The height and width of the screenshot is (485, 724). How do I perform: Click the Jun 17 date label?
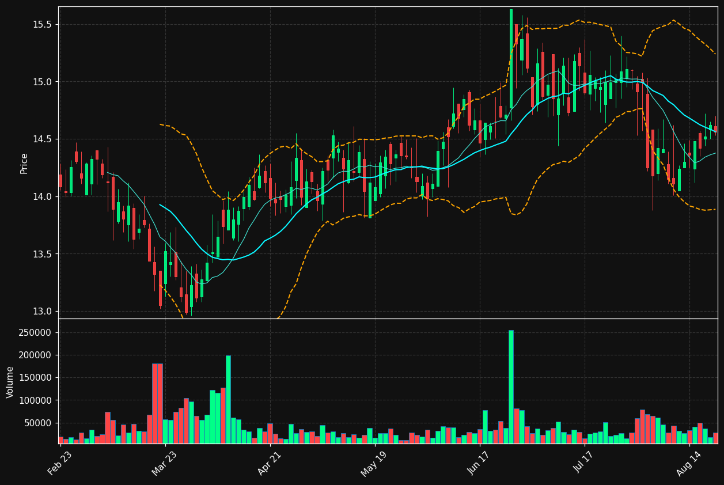pos(480,463)
